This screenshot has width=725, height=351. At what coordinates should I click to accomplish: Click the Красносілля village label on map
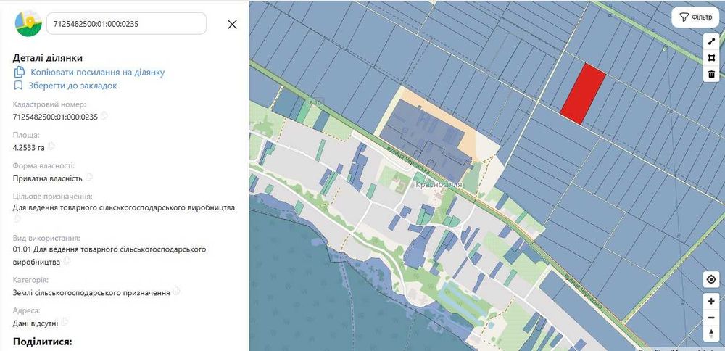[437, 185]
